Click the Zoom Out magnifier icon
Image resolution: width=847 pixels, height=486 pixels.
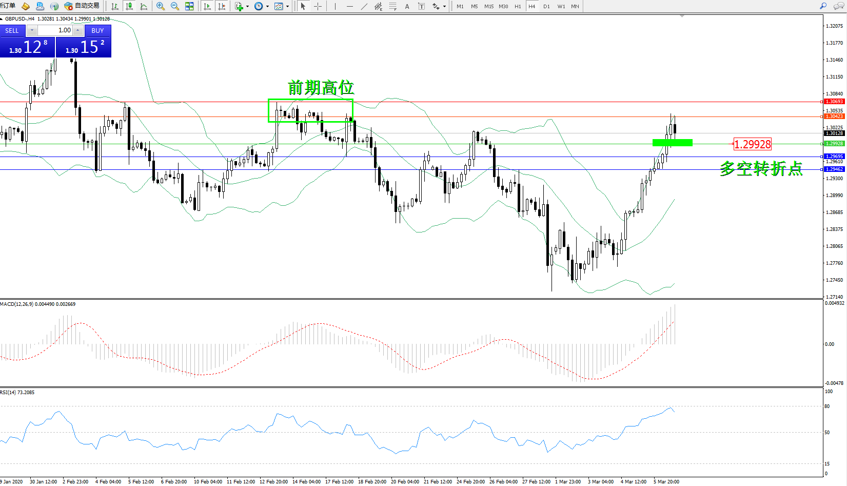[x=175, y=6]
